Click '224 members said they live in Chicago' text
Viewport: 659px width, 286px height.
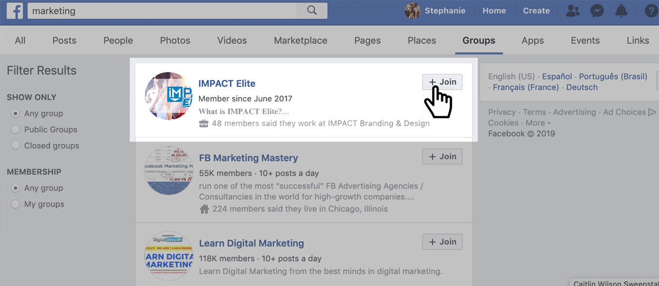coord(300,209)
